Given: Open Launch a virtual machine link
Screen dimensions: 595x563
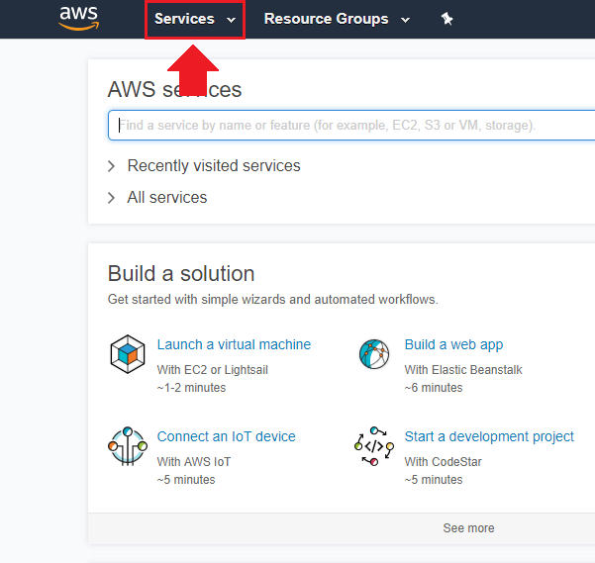Looking at the screenshot, I should click(x=234, y=344).
